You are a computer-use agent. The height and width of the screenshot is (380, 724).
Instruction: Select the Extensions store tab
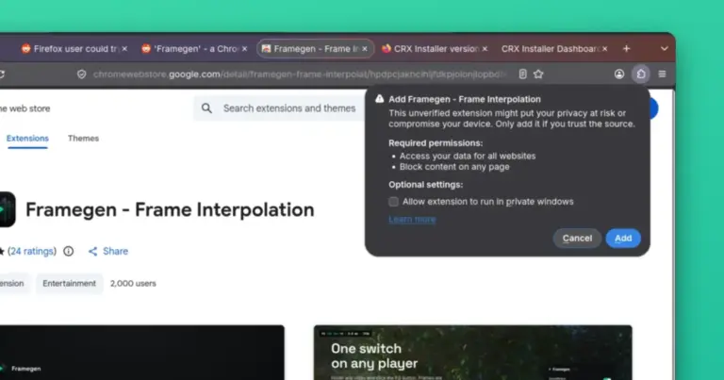(x=27, y=138)
